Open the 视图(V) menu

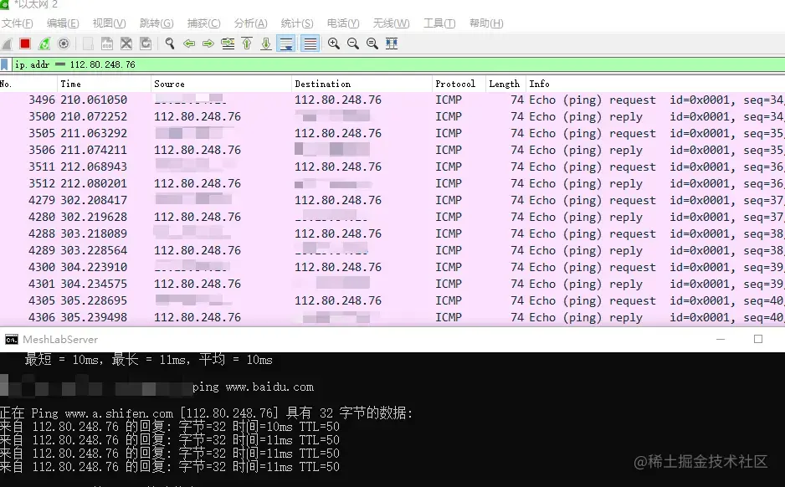109,23
